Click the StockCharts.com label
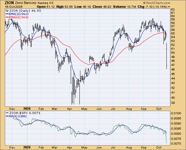 (157, 3)
